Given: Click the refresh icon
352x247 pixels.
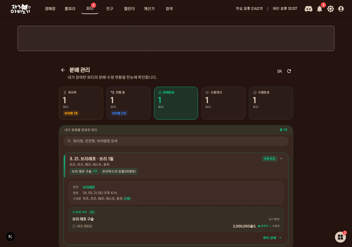Looking at the screenshot, I should (x=289, y=71).
